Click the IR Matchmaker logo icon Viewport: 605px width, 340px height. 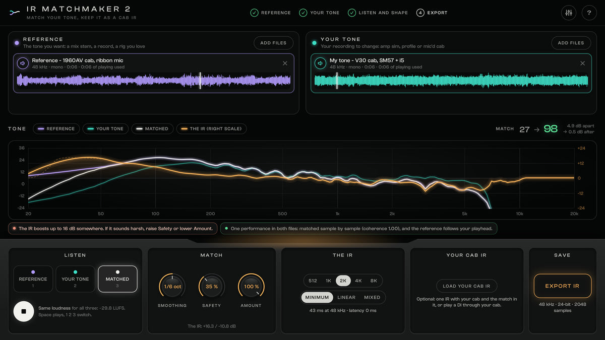15,13
